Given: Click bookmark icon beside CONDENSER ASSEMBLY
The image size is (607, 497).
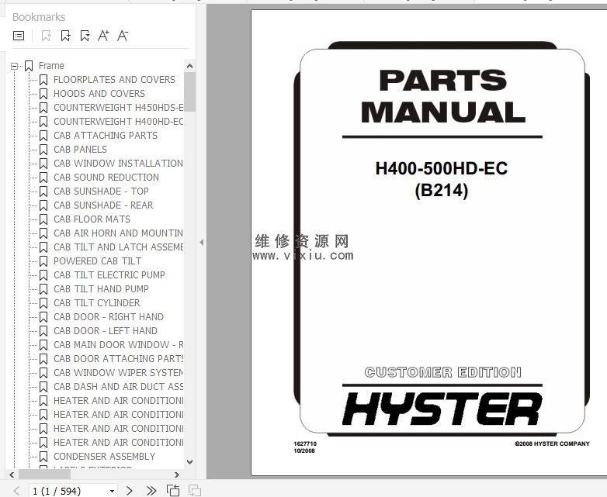Looking at the screenshot, I should pyautogui.click(x=43, y=457).
